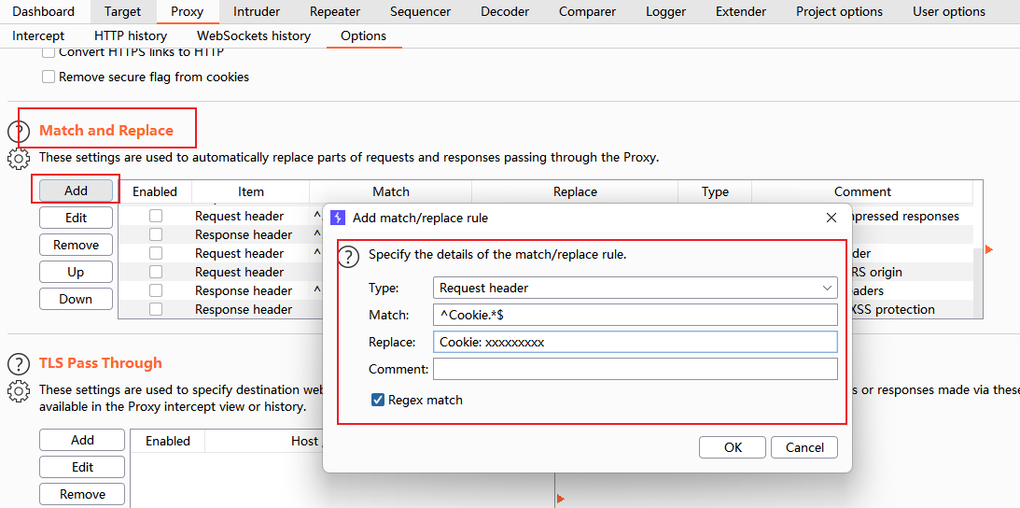Click the Add button for Match and Replace
Image resolution: width=1020 pixels, height=508 pixels.
click(76, 190)
